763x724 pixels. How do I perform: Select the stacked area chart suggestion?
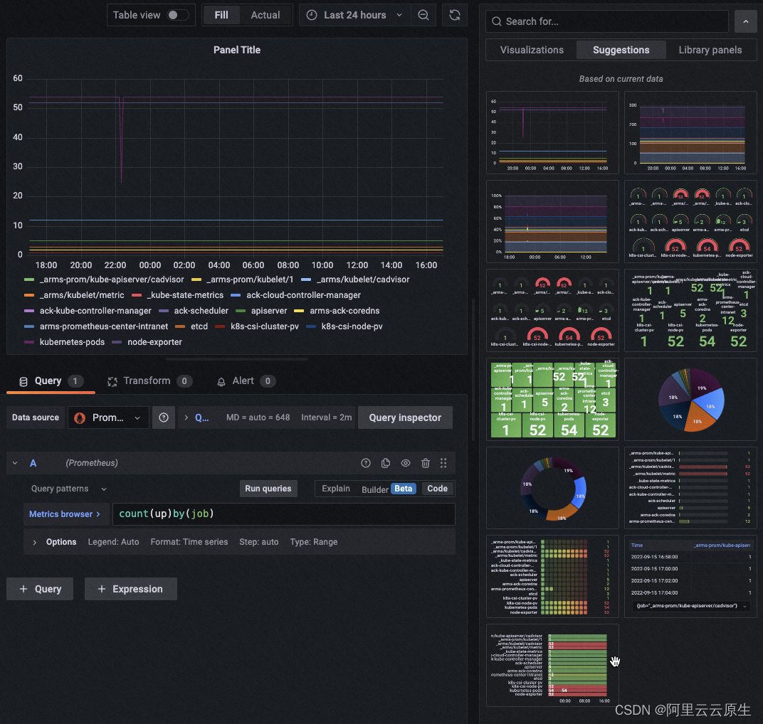(690, 133)
